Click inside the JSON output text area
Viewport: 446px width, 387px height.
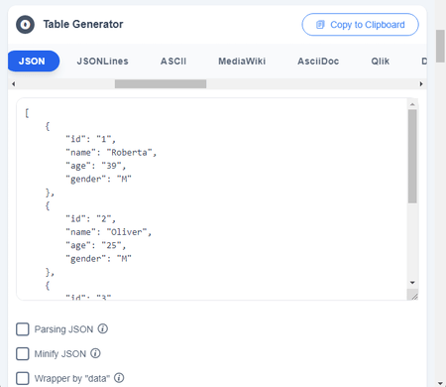(212, 199)
